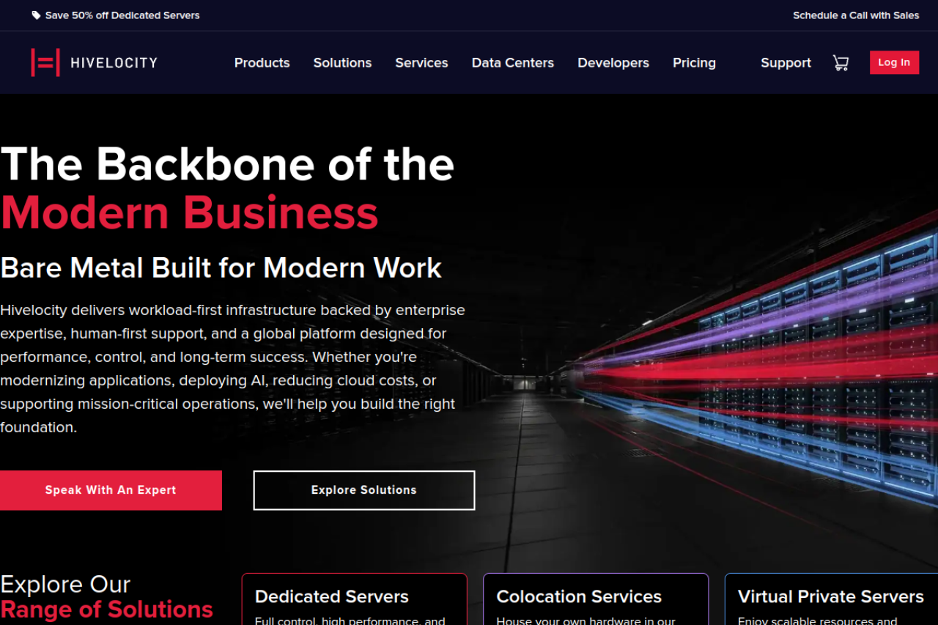Screen dimensions: 938x625
Task: Click the Explore Solutions button
Action: click(364, 490)
